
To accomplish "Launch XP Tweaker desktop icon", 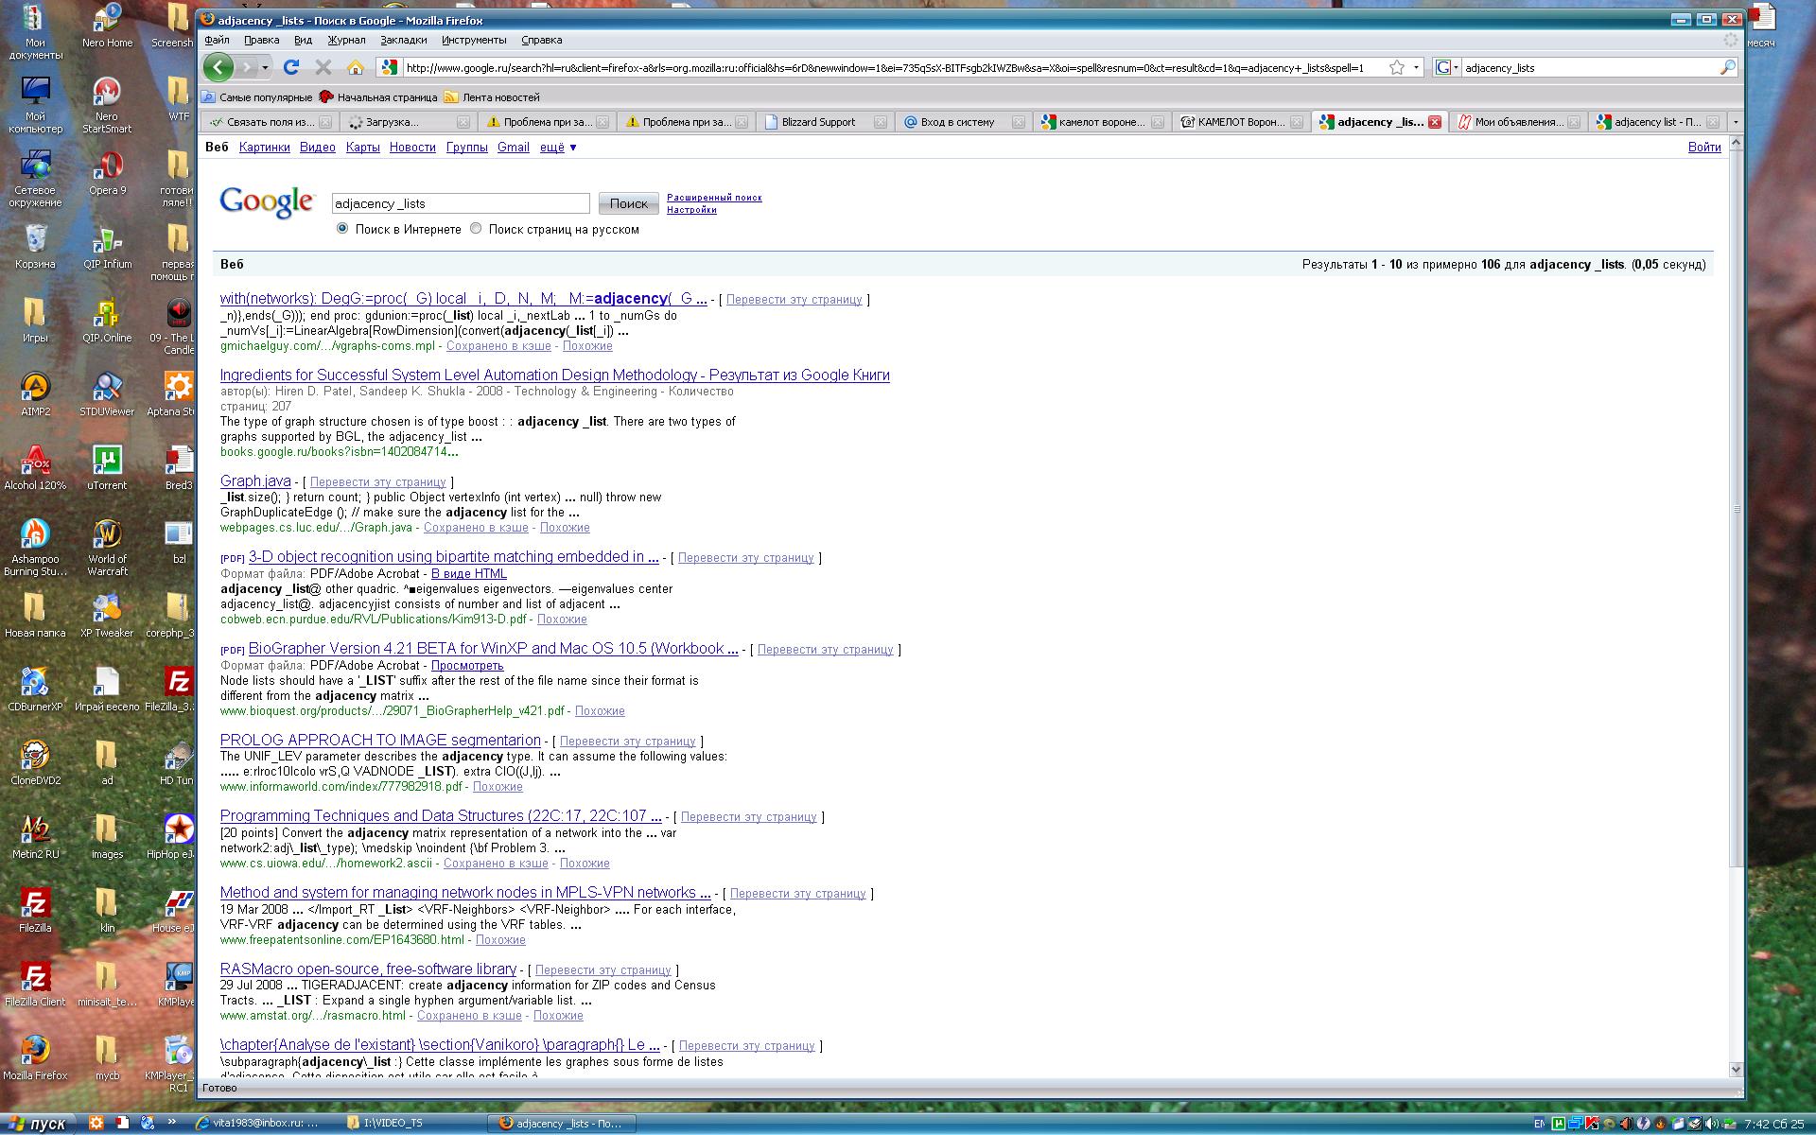I will click(x=107, y=616).
